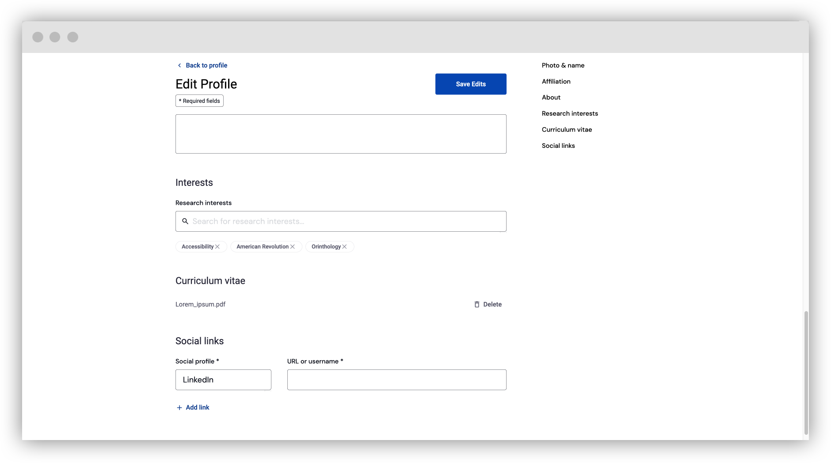Click the Back to profile link
The width and height of the screenshot is (831, 463).
pyautogui.click(x=206, y=65)
